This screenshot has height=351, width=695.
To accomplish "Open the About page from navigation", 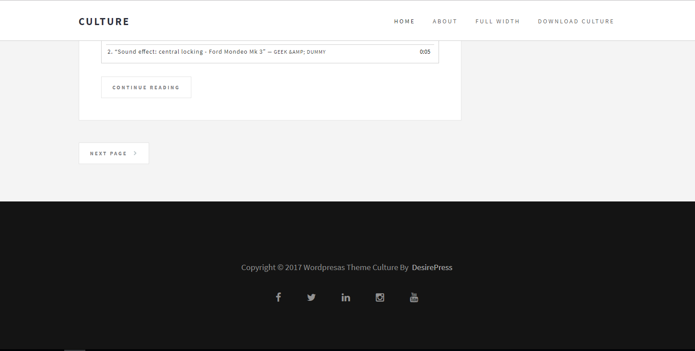I will [x=445, y=22].
